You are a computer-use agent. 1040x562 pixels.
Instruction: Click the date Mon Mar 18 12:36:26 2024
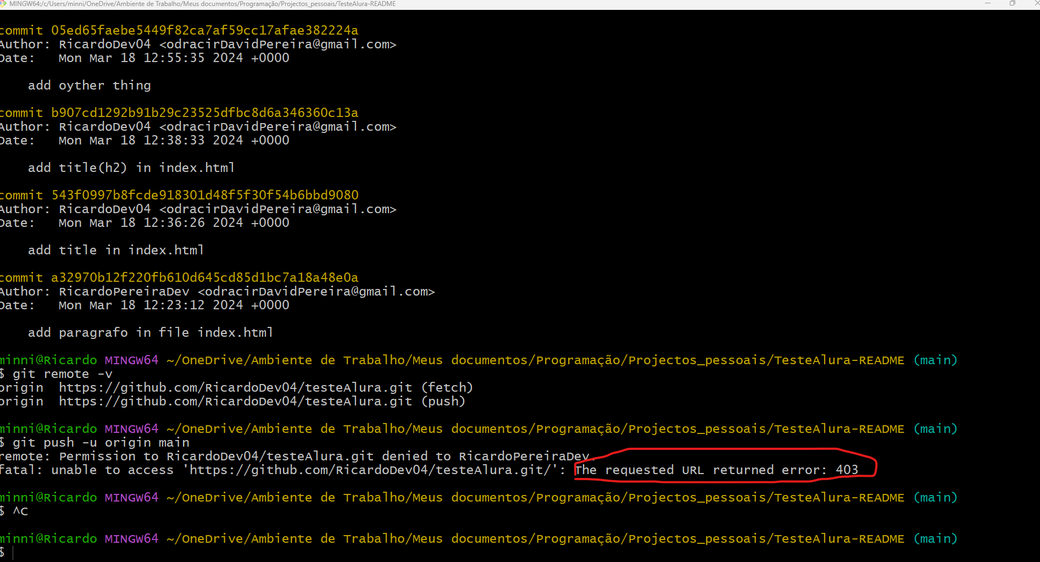click(x=151, y=222)
